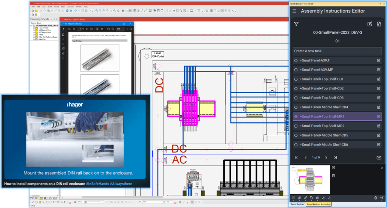Edit the +Small Panel+Middle Shelf-CD6 task

pyautogui.click(x=379, y=145)
